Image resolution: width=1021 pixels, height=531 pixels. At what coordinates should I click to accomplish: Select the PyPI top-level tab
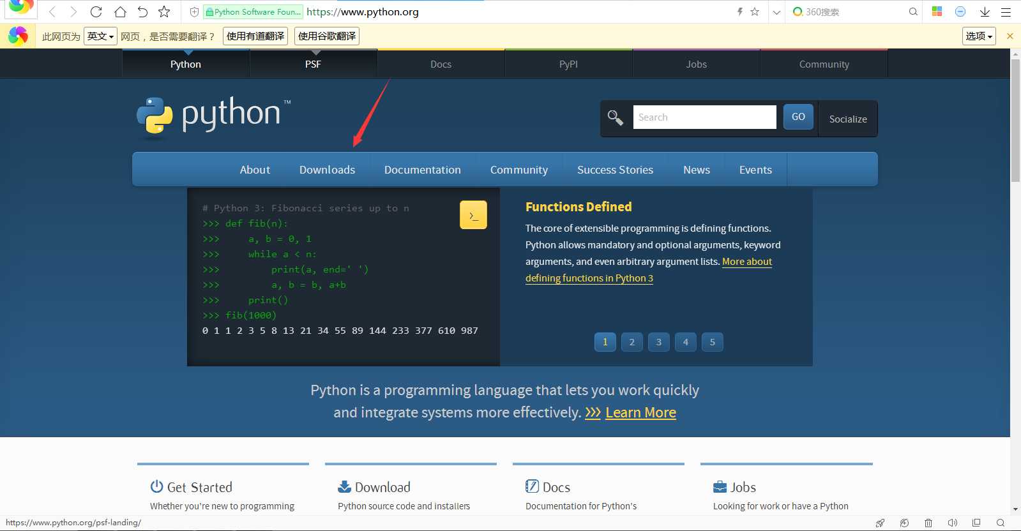click(x=569, y=64)
